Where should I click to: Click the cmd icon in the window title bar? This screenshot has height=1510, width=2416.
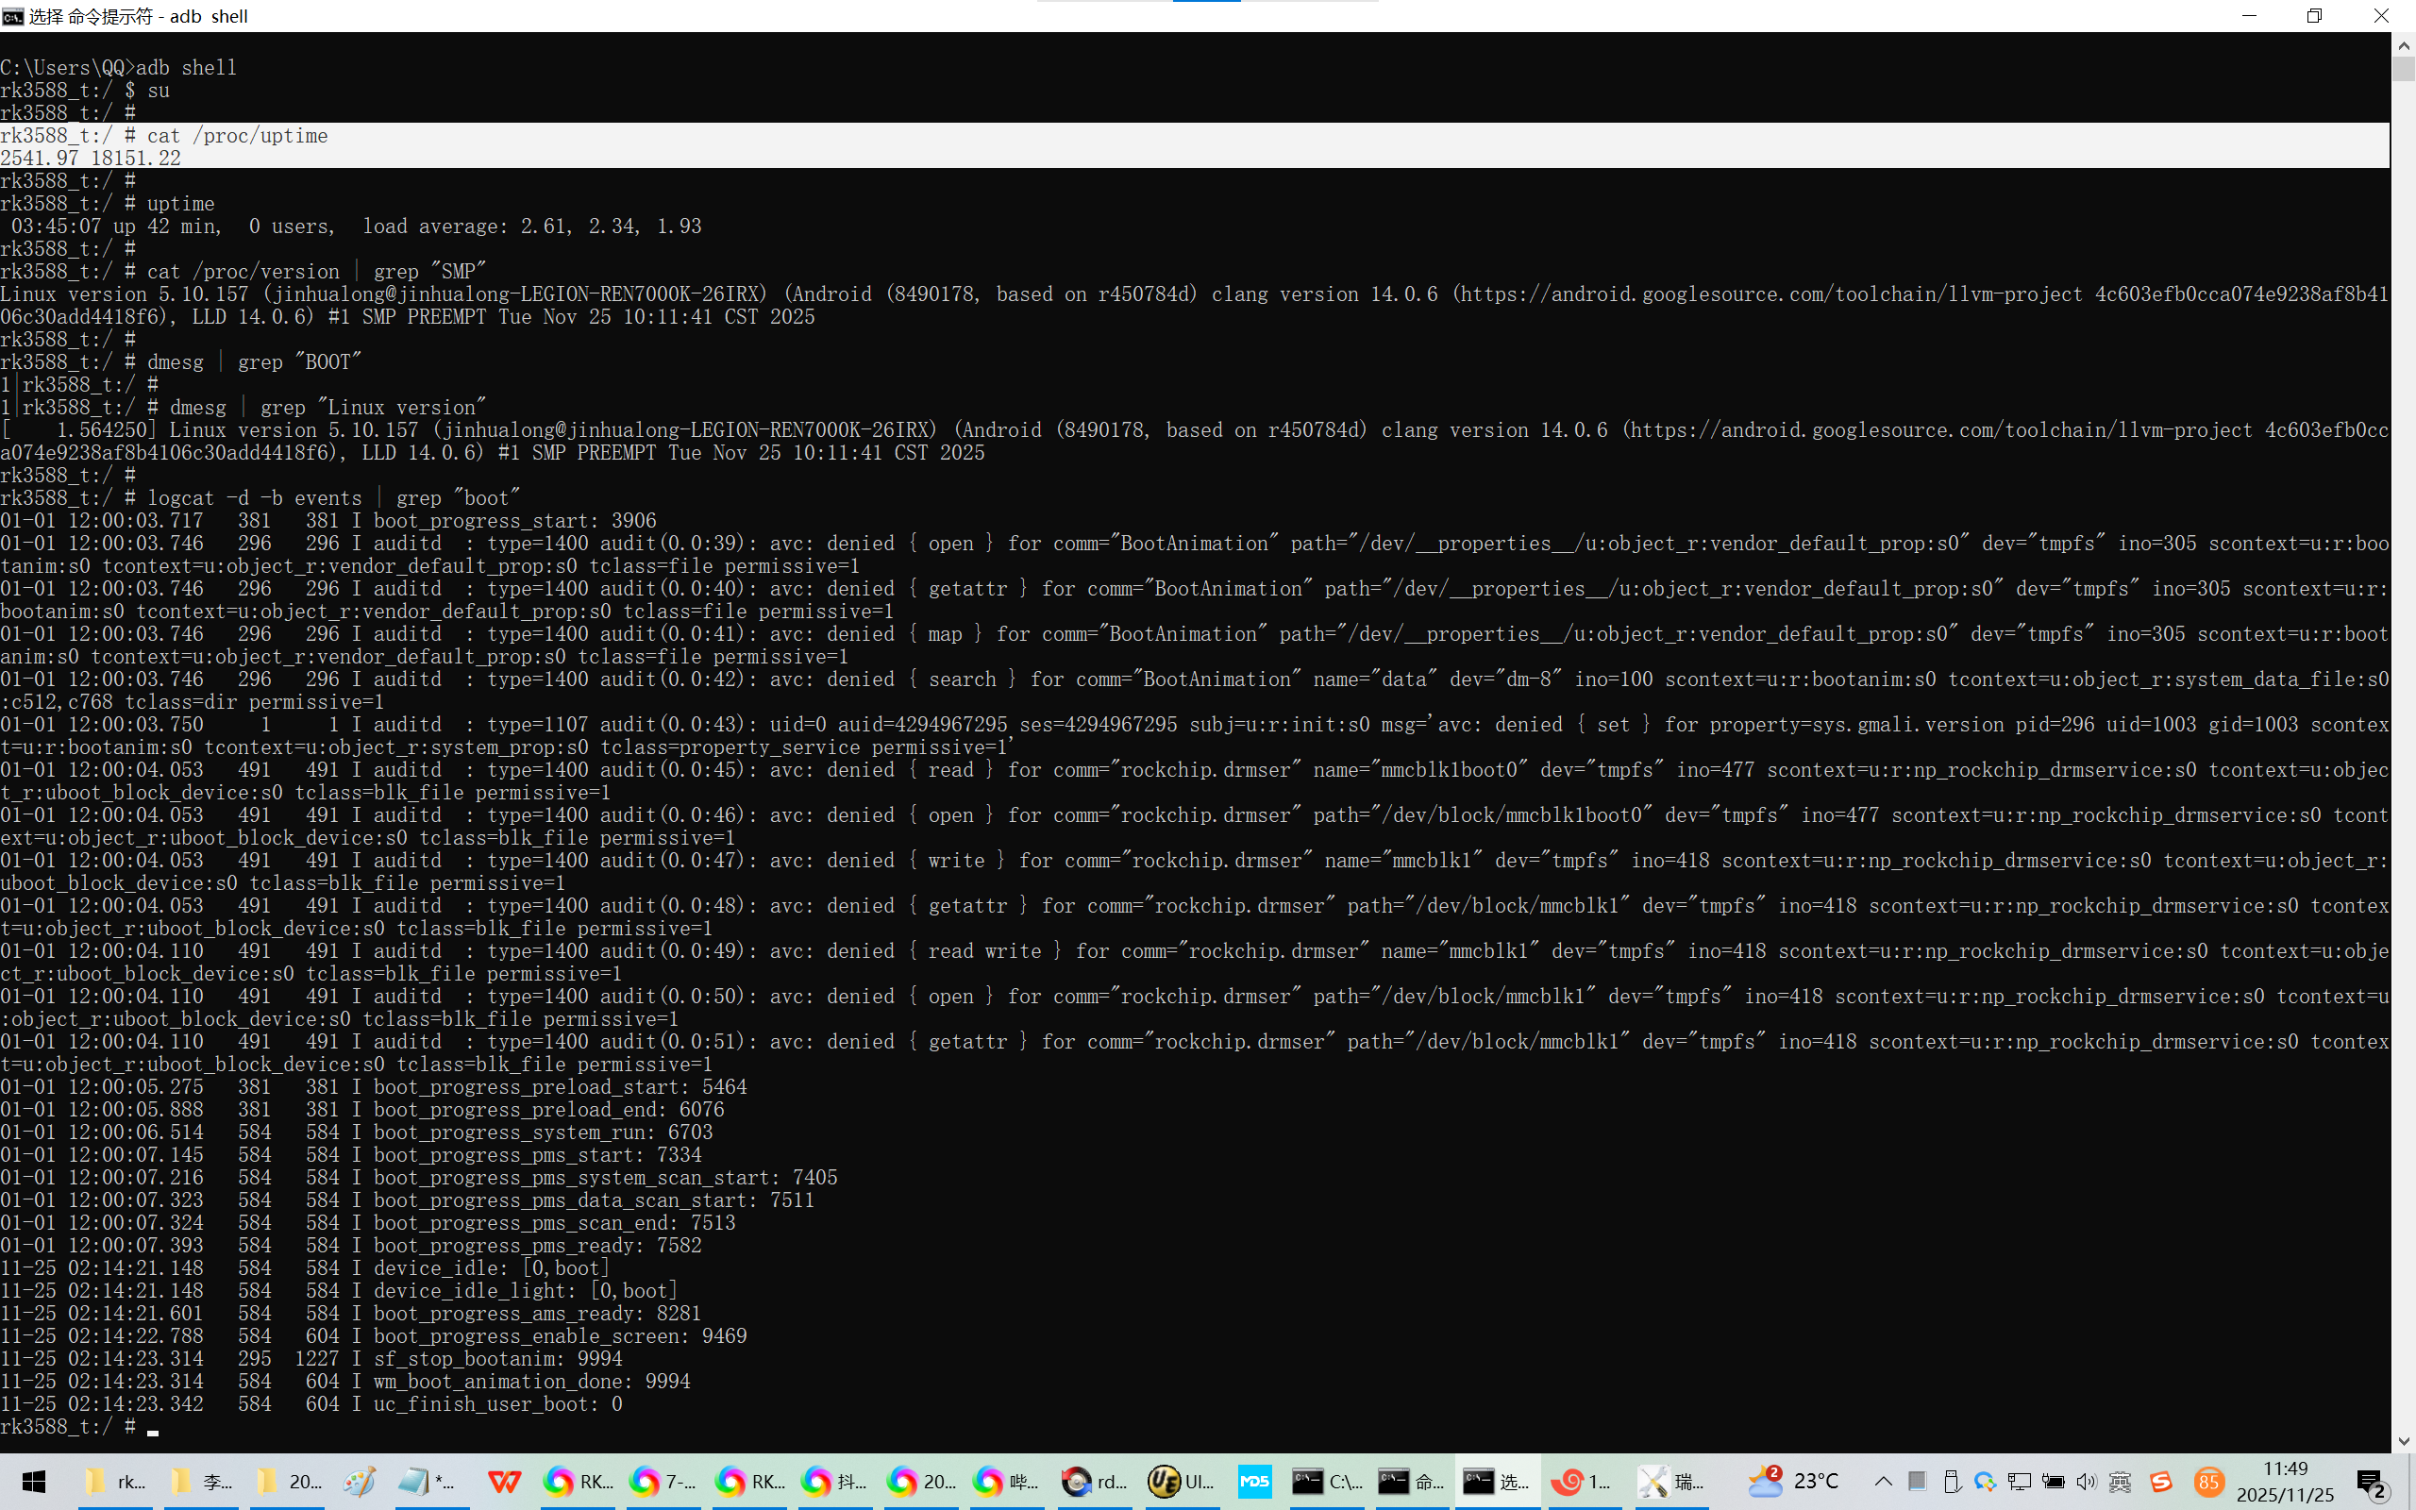(x=13, y=16)
